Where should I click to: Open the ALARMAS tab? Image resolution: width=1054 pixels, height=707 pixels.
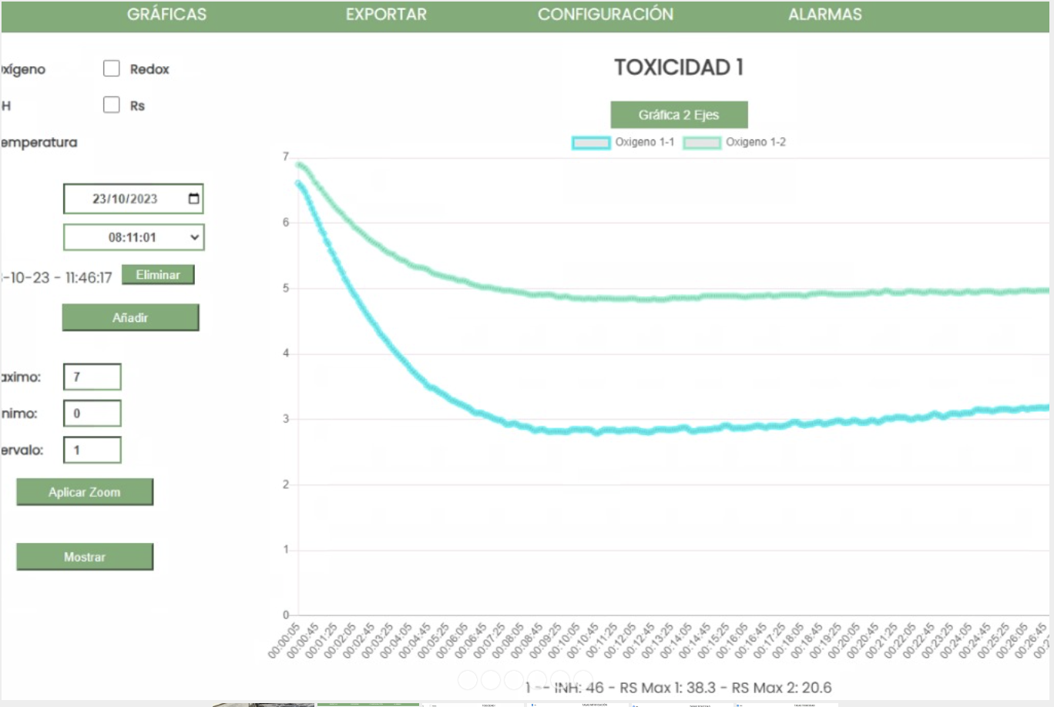tap(824, 15)
